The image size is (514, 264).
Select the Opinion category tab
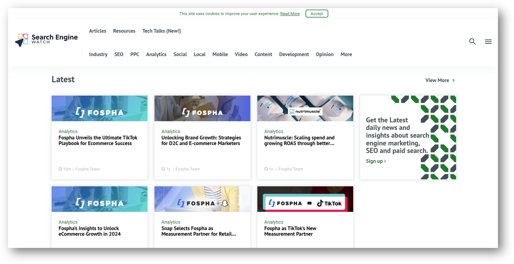325,54
